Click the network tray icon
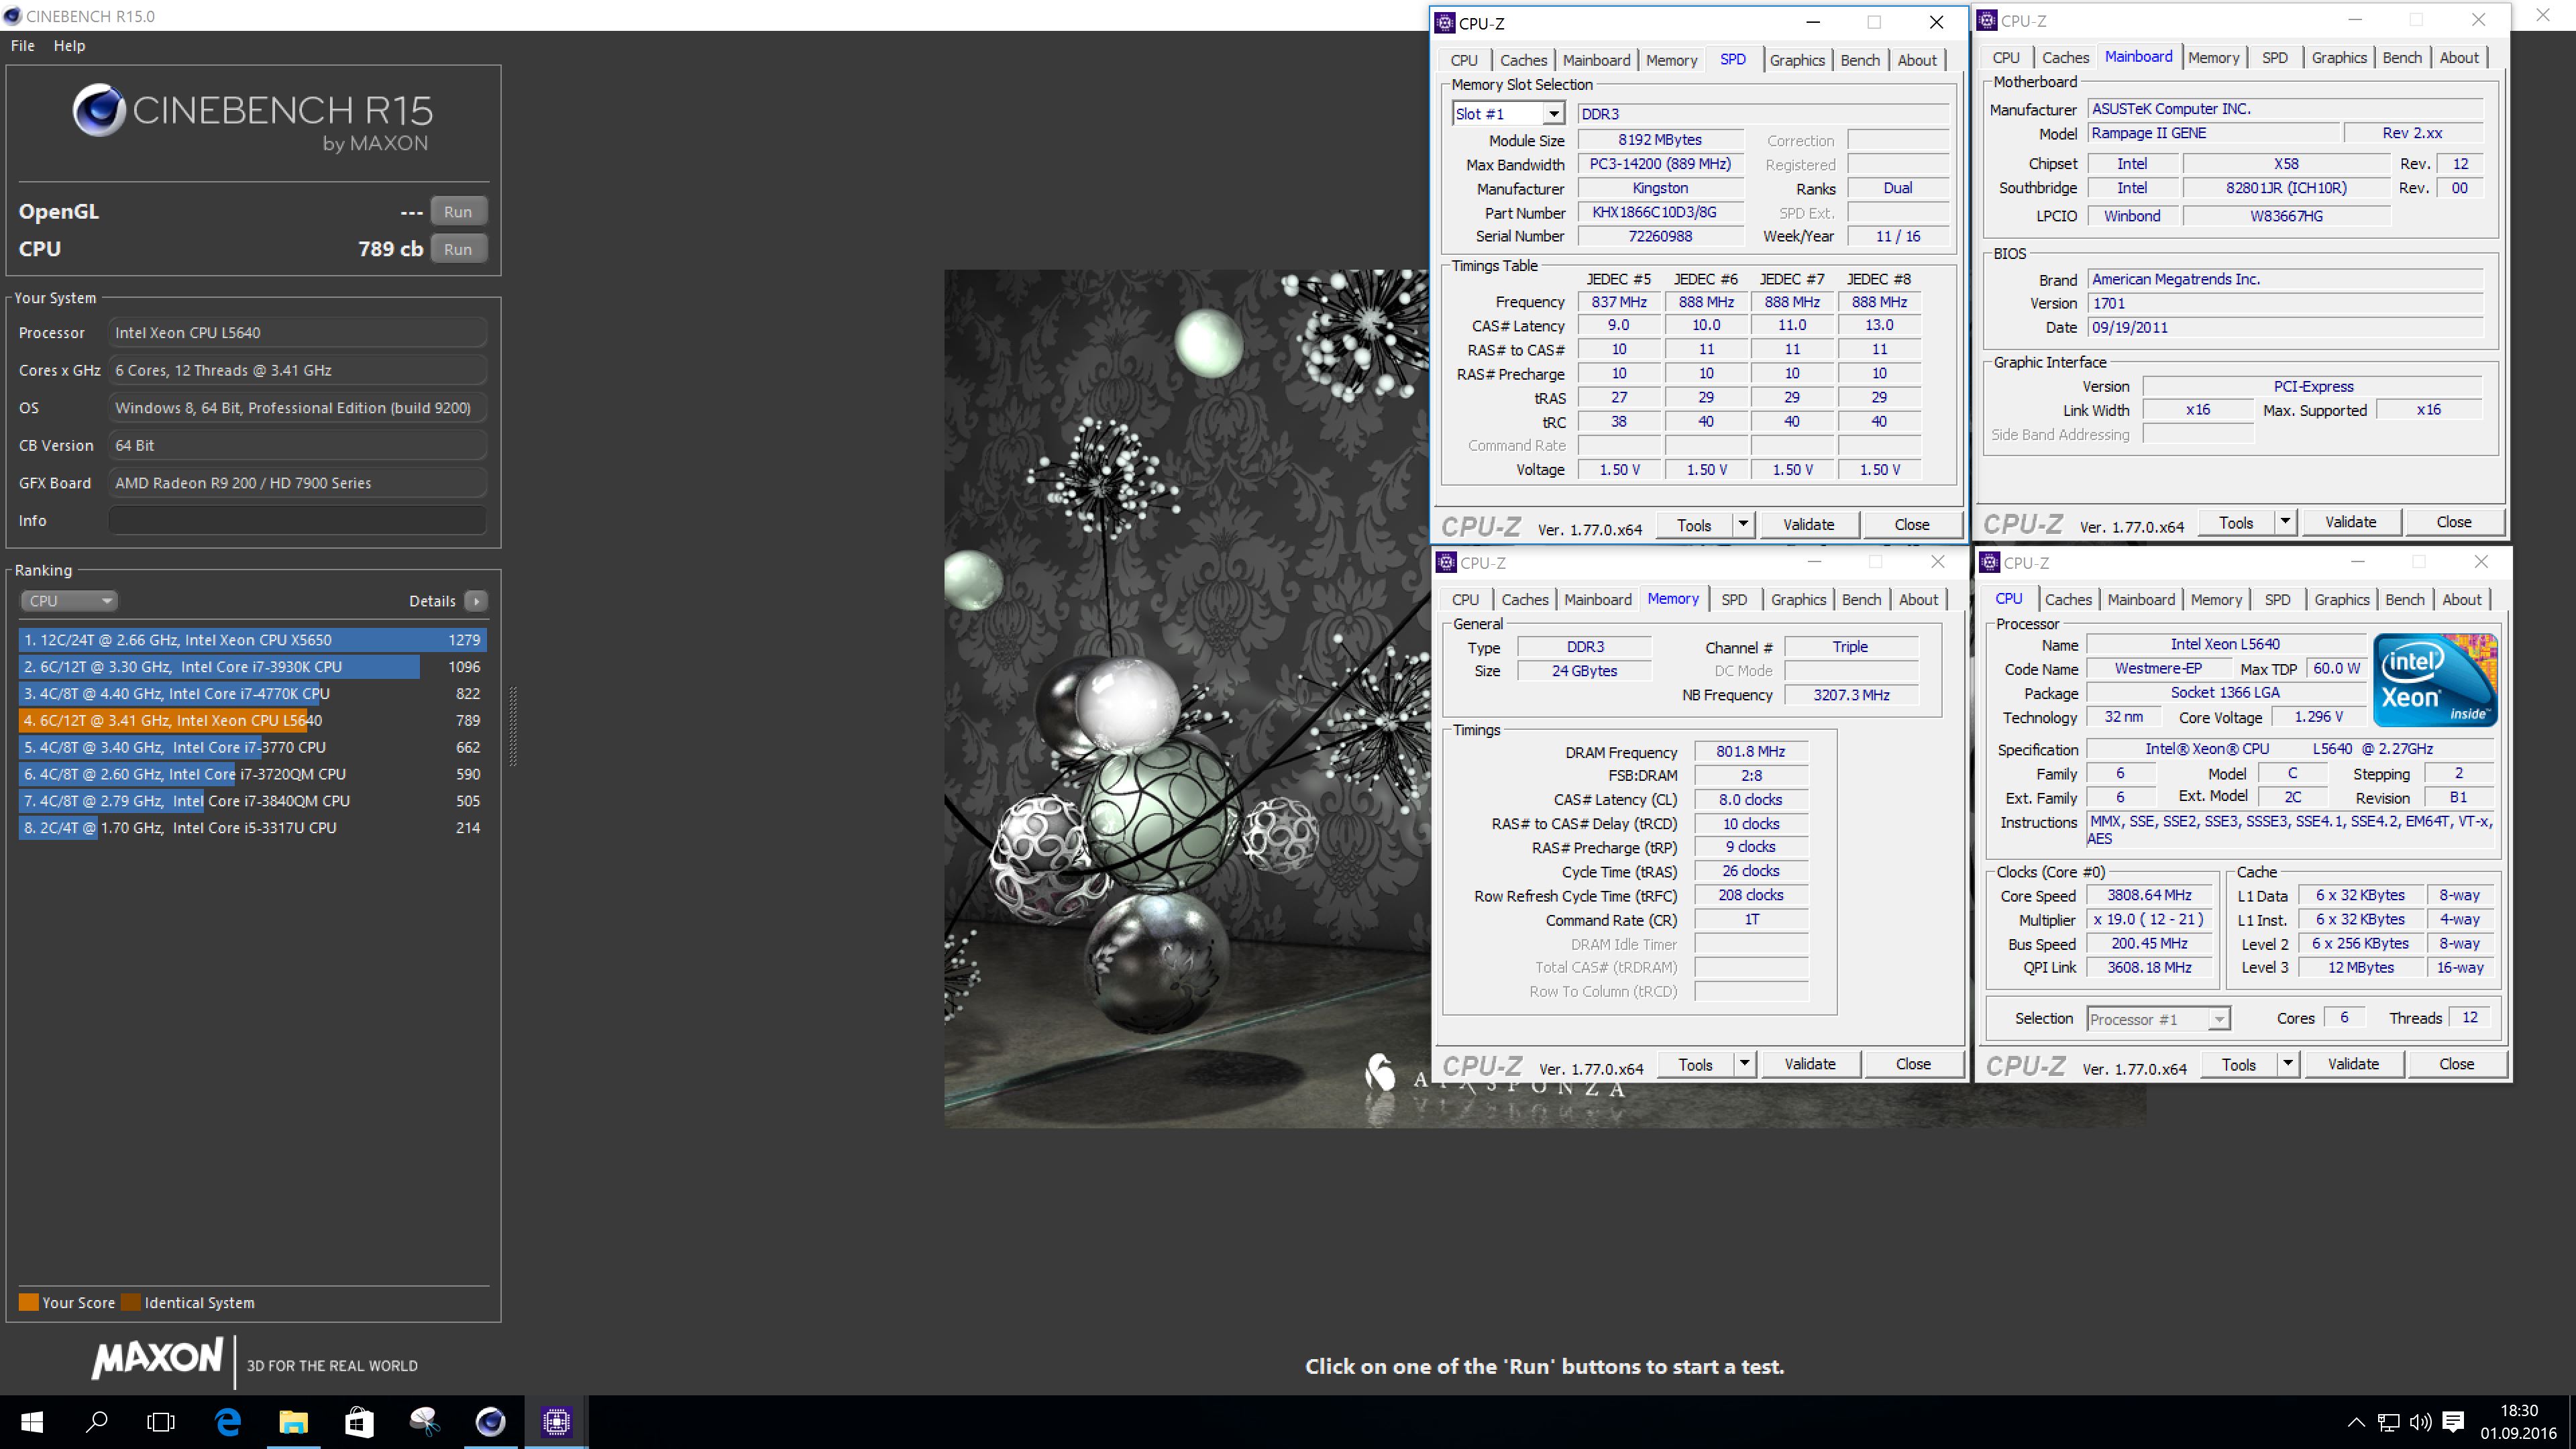Viewport: 2576px width, 1449px height. coord(2388,1422)
